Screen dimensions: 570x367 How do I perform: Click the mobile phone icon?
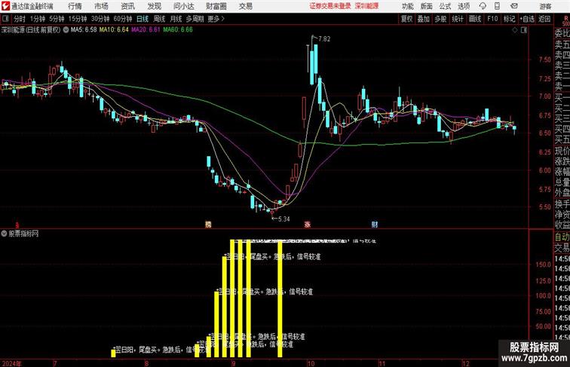497,6
